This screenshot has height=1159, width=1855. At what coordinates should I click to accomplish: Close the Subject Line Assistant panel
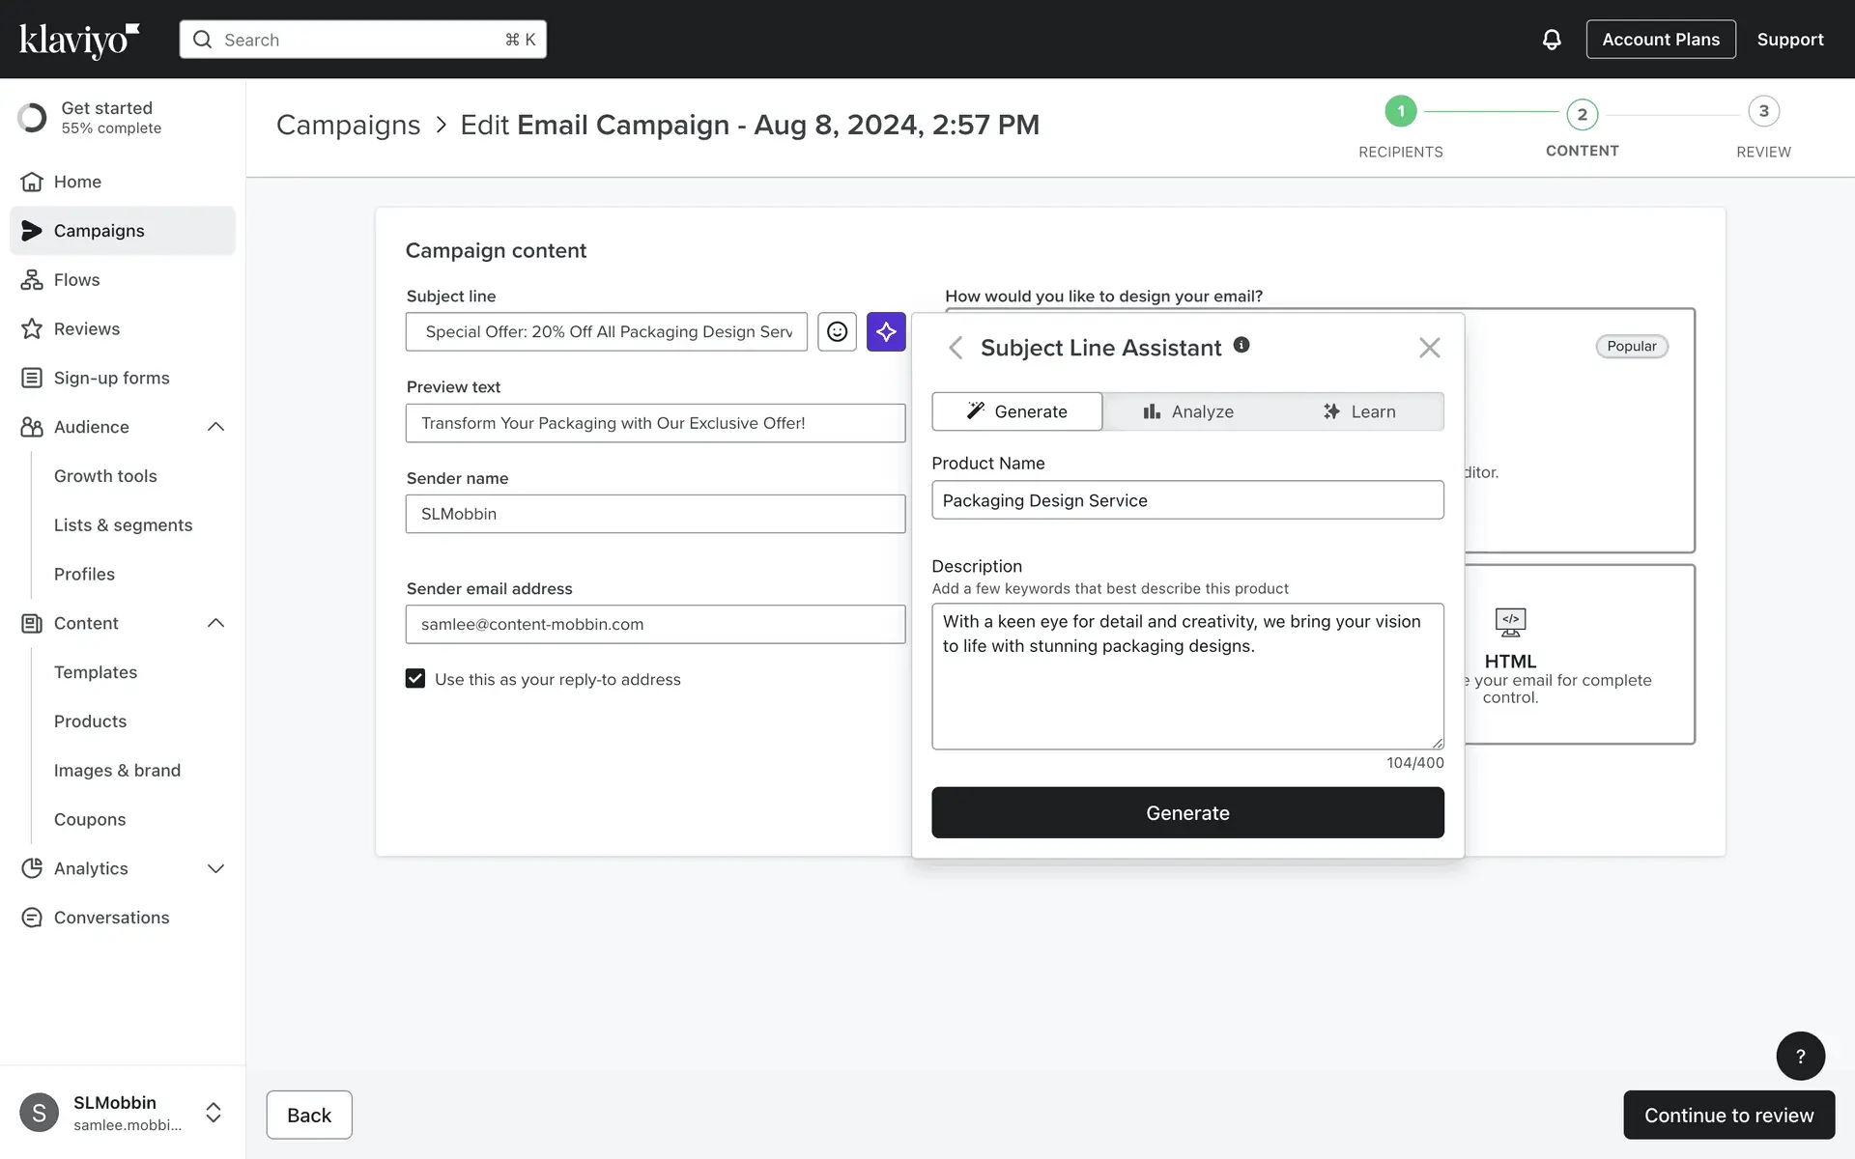pyautogui.click(x=1429, y=348)
